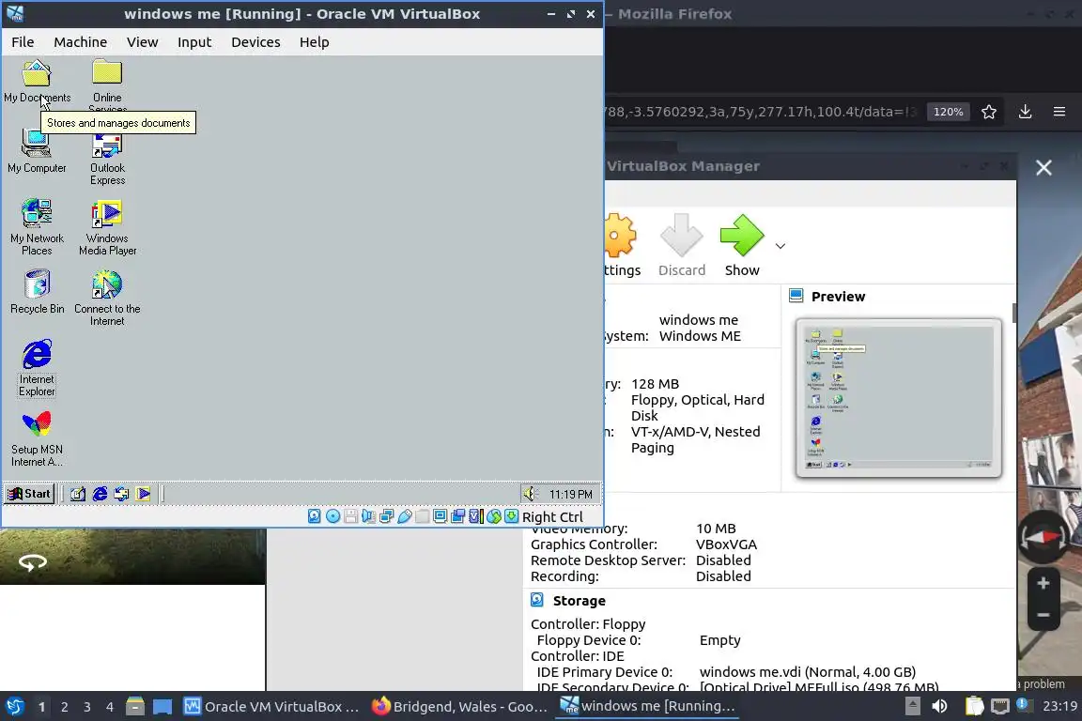1082x721 pixels.
Task: Switch to Bridgend, Wales Firefox taskbar entry
Action: (459, 707)
